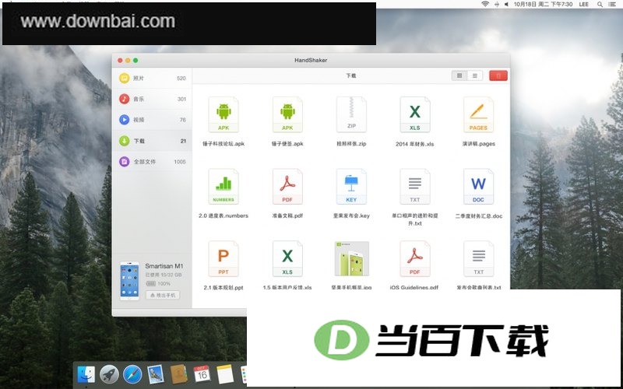Open Finder from the Dock
This screenshot has height=389, width=623.
coord(86,374)
